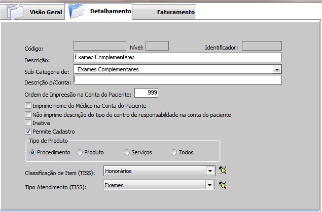Screen dimensions: 322x212
Task: Select Serviços as product type
Action: point(127,152)
